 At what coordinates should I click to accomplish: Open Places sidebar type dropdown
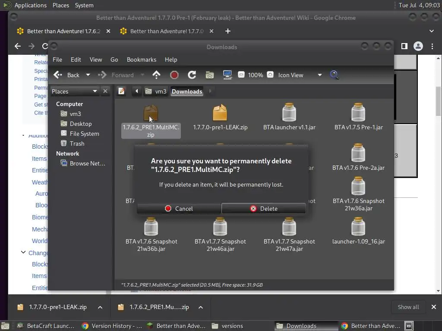pos(74,91)
